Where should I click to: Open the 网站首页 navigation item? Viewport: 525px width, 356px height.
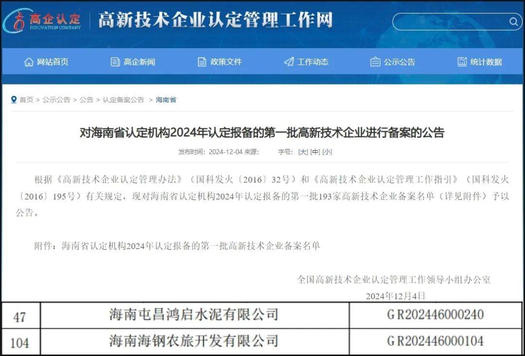coord(46,62)
